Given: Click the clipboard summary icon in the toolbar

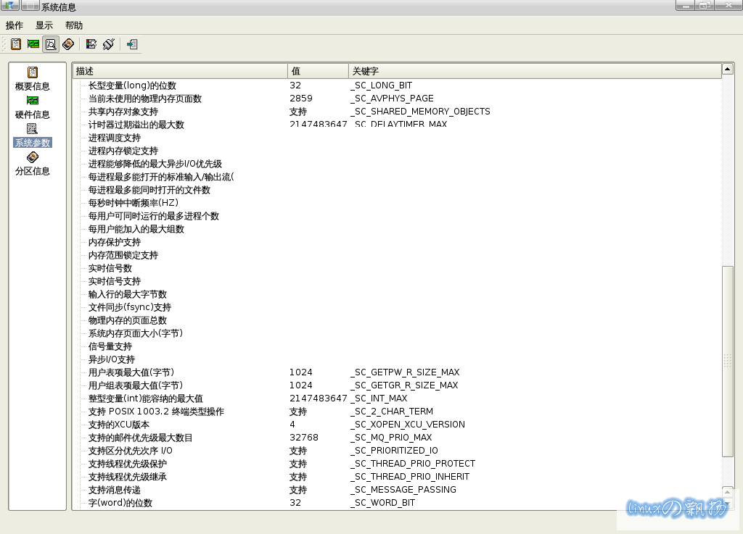Looking at the screenshot, I should coord(15,44).
